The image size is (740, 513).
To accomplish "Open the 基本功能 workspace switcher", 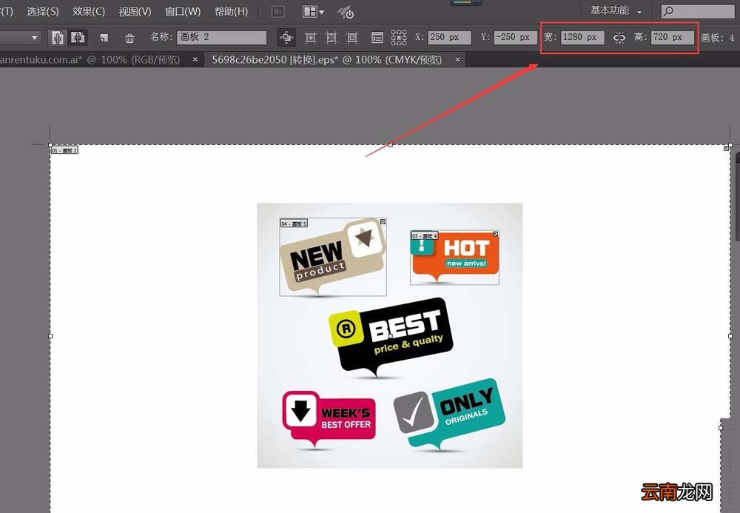I will [616, 10].
